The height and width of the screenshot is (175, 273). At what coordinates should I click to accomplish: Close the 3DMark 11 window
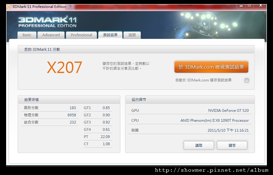[x=261, y=6]
